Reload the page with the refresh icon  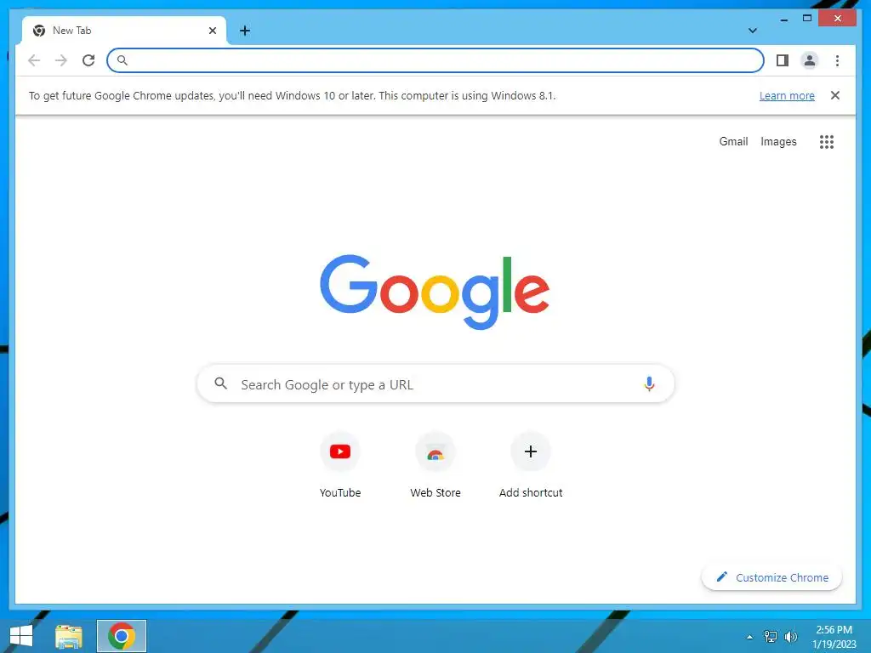click(88, 60)
